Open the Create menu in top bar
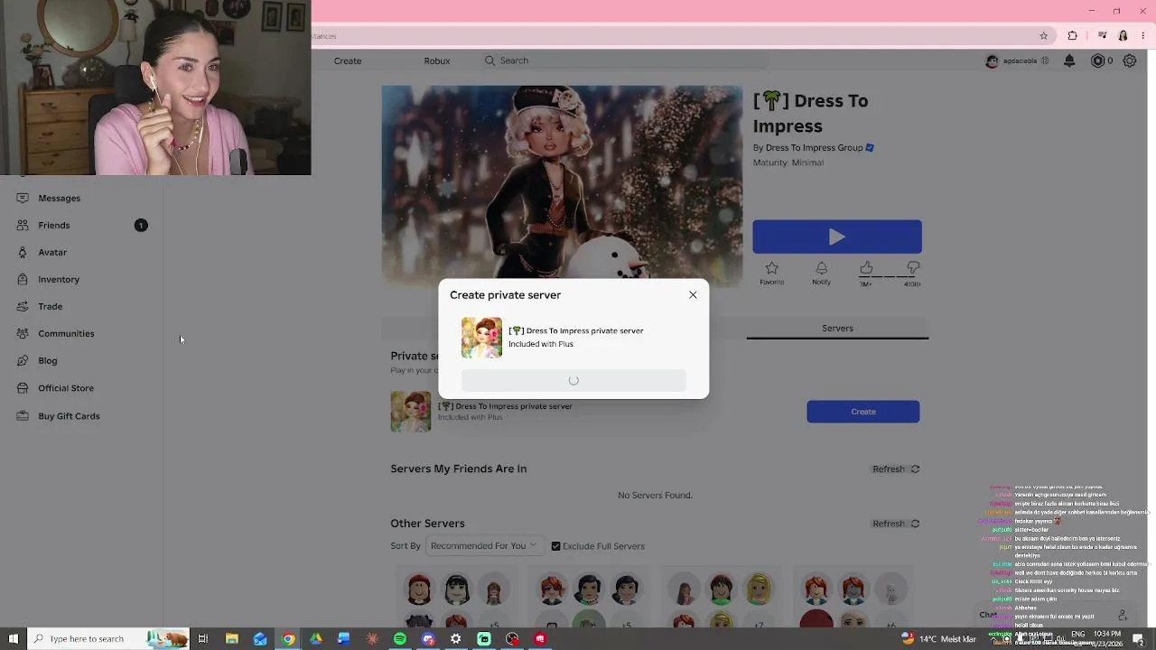The width and height of the screenshot is (1156, 650). (x=348, y=60)
